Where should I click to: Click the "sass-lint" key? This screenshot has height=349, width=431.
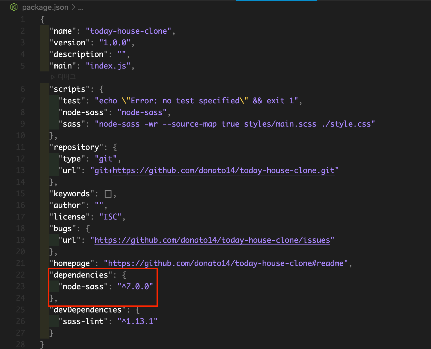point(83,321)
